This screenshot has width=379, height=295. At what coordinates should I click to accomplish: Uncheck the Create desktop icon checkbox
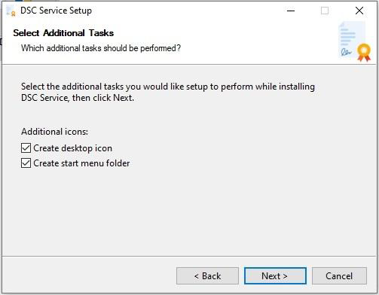click(x=26, y=148)
